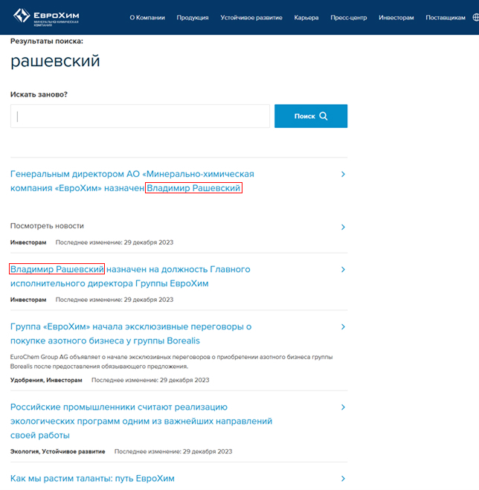Screen dimensions: 479x490
Task: Click Инвесторам tag under Посмотреть новости
Action: click(x=28, y=242)
